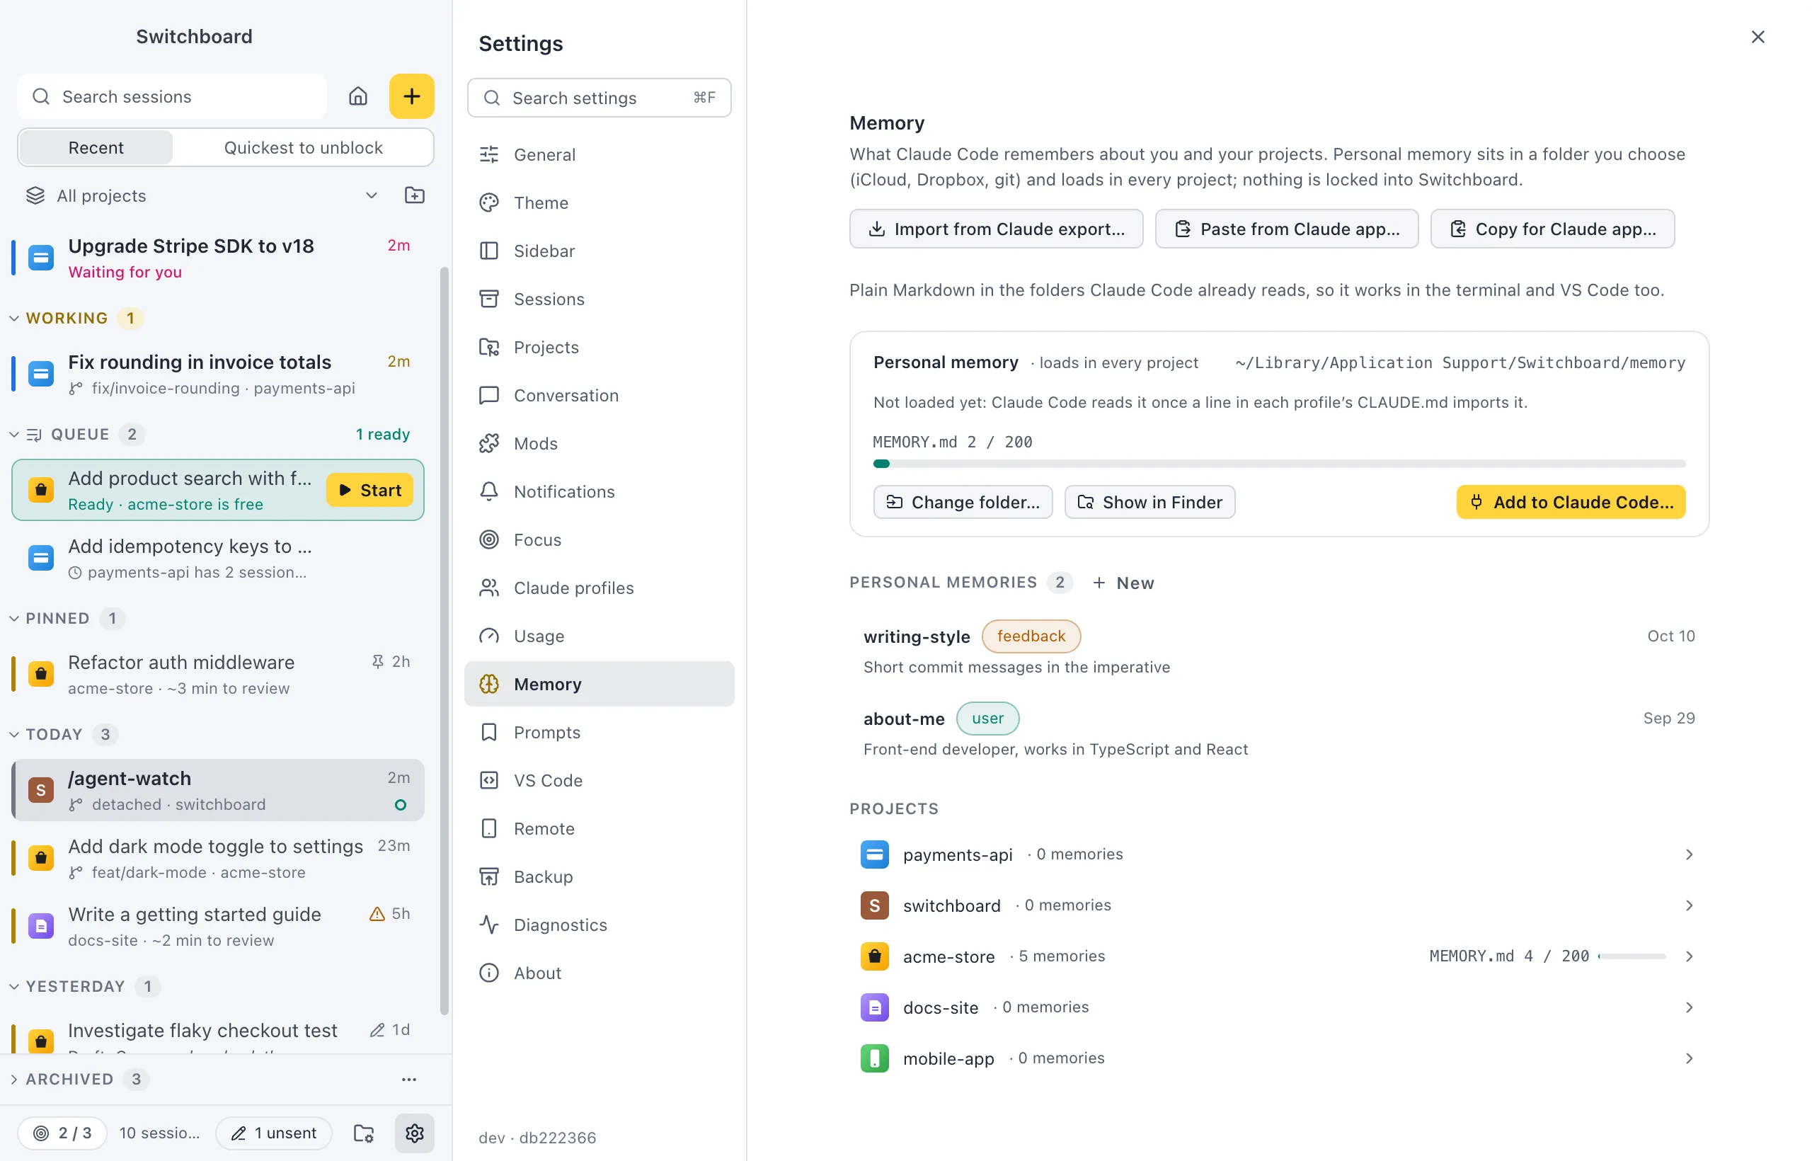Click the personal MEMORY.md progress bar
Image resolution: width=1812 pixels, height=1161 pixels.
[1278, 464]
